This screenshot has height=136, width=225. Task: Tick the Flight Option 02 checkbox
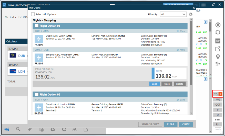[37, 95]
